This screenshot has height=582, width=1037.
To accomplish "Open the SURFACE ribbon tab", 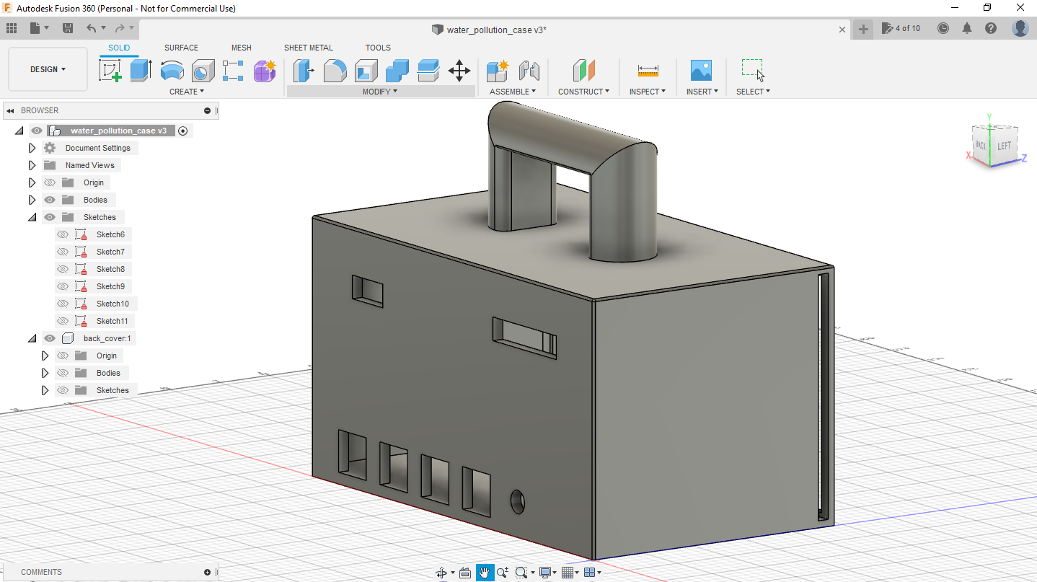I will click(x=181, y=48).
